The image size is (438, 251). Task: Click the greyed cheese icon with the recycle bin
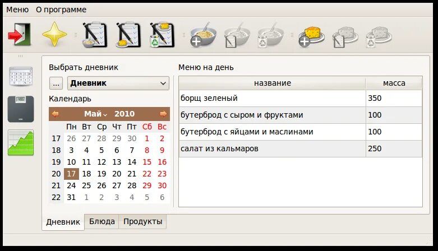[379, 37]
